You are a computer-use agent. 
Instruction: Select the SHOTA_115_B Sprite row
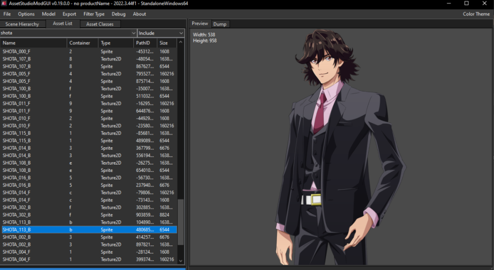point(89,140)
